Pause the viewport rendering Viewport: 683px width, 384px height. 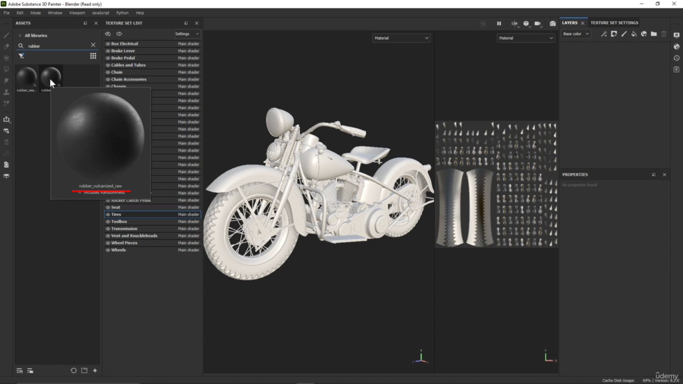(x=499, y=23)
